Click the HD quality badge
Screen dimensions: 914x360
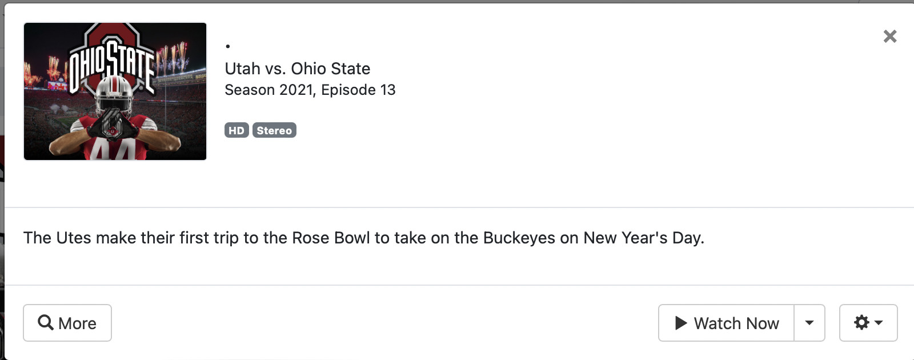tap(236, 130)
